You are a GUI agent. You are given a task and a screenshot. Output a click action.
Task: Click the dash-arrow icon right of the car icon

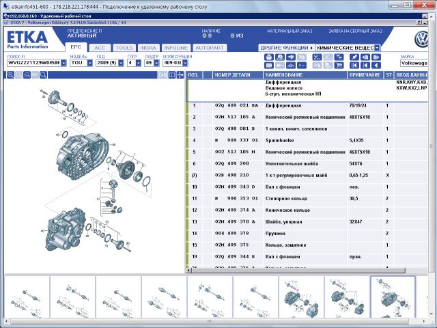tap(302, 66)
